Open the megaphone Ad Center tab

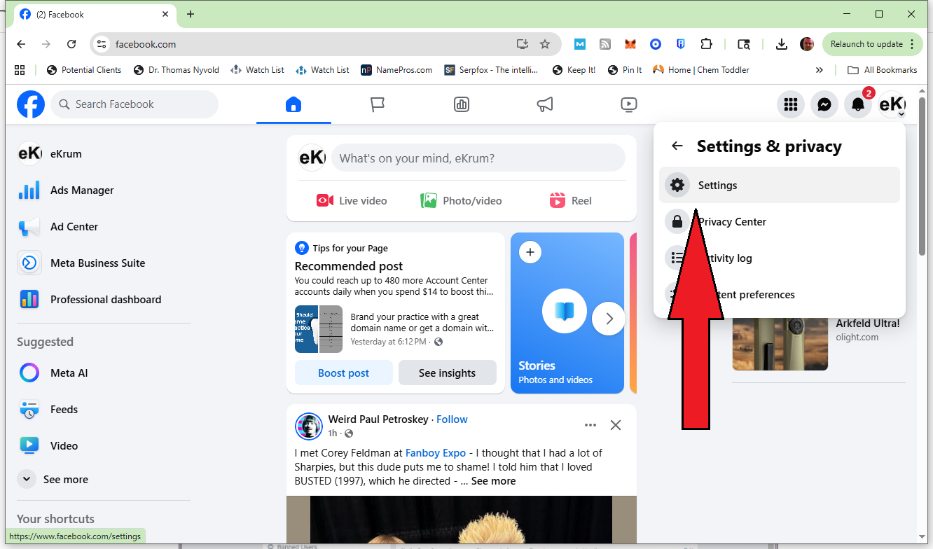coord(545,104)
